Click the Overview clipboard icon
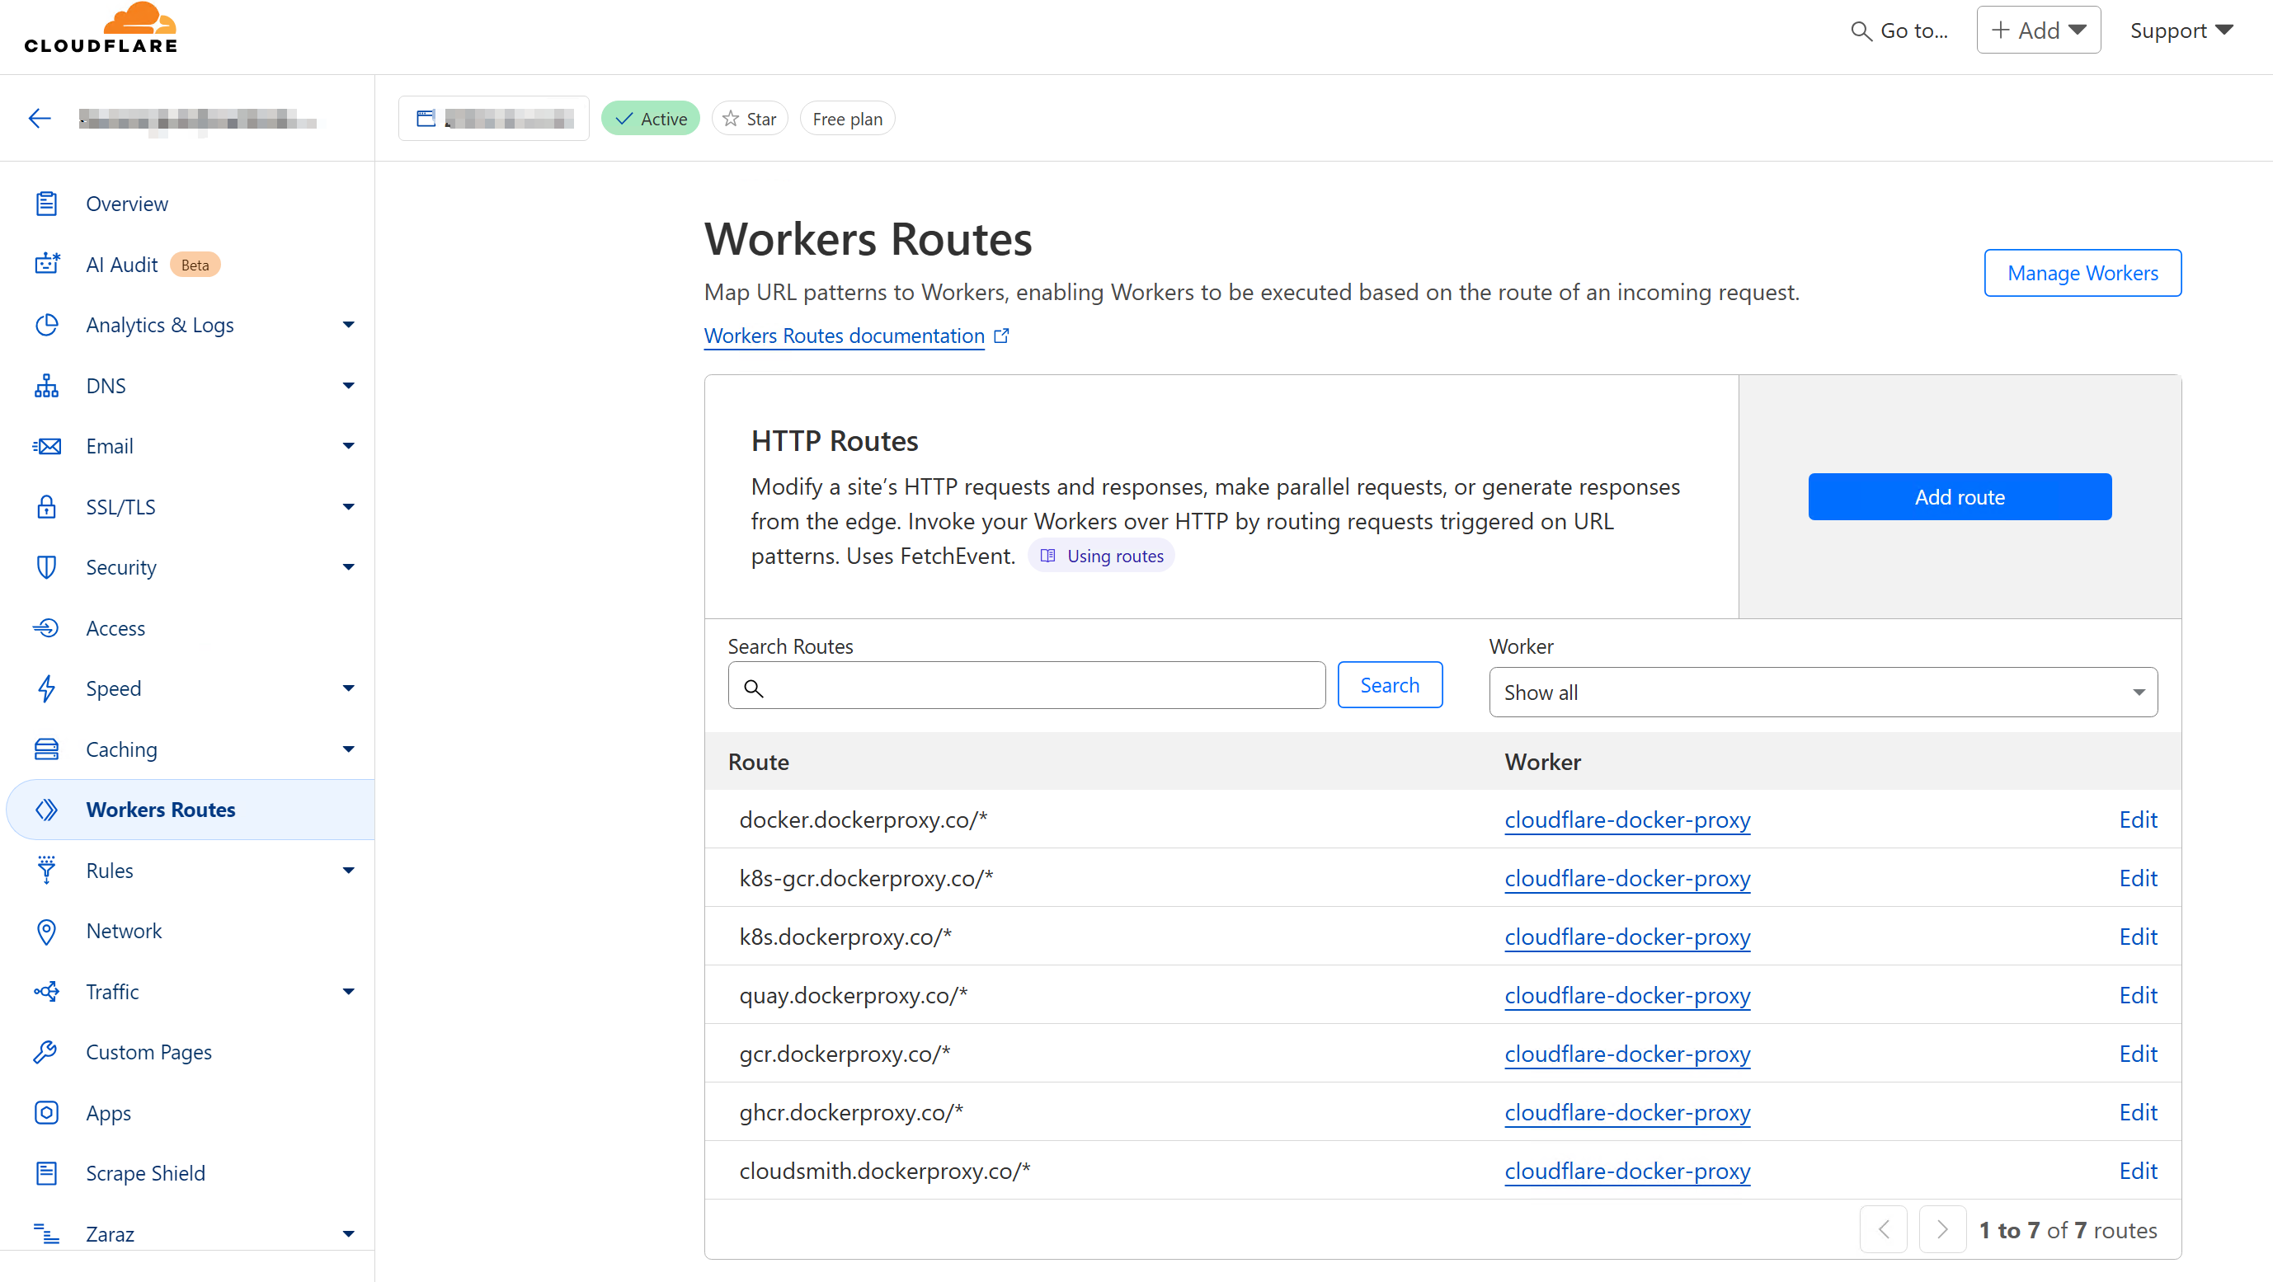Image resolution: width=2273 pixels, height=1282 pixels. 47,204
